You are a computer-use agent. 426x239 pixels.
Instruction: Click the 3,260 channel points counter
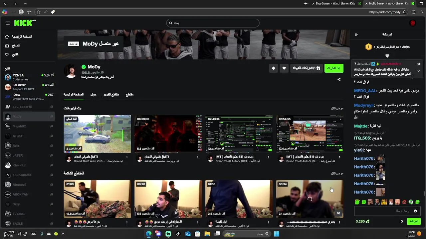point(363,221)
